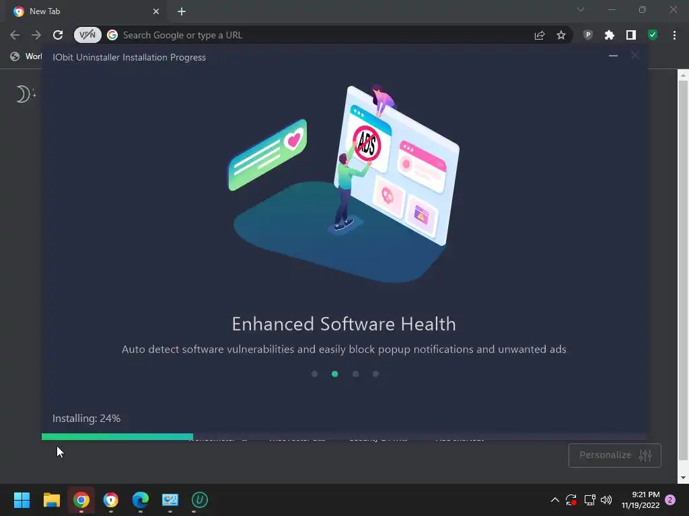Click the sync status tray icon
Image resolution: width=689 pixels, height=516 pixels.
pos(571,500)
